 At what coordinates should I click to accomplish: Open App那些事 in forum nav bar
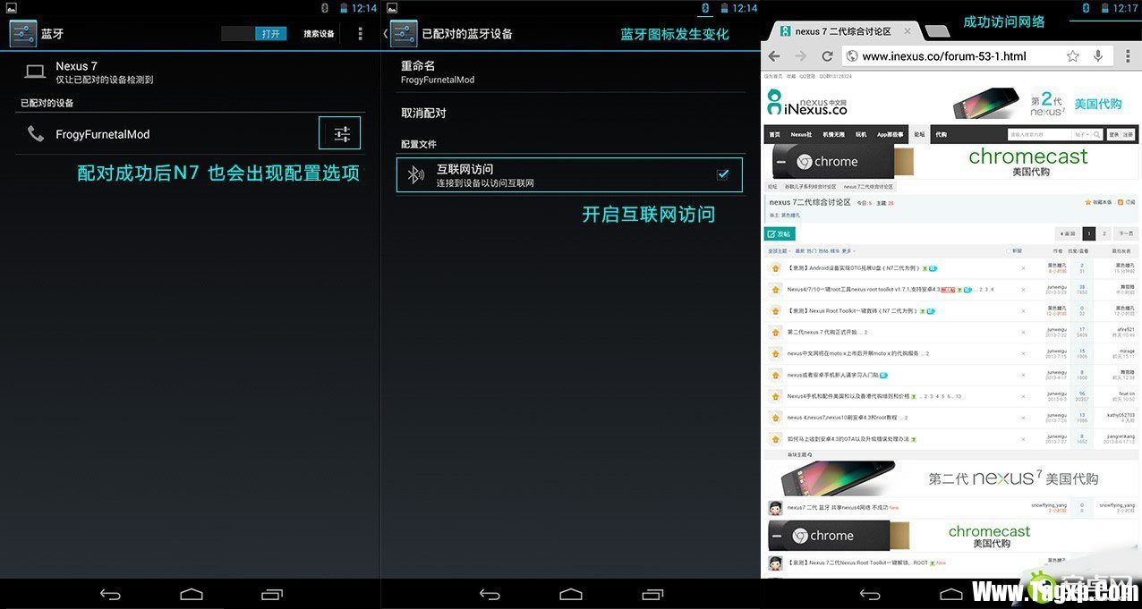890,134
